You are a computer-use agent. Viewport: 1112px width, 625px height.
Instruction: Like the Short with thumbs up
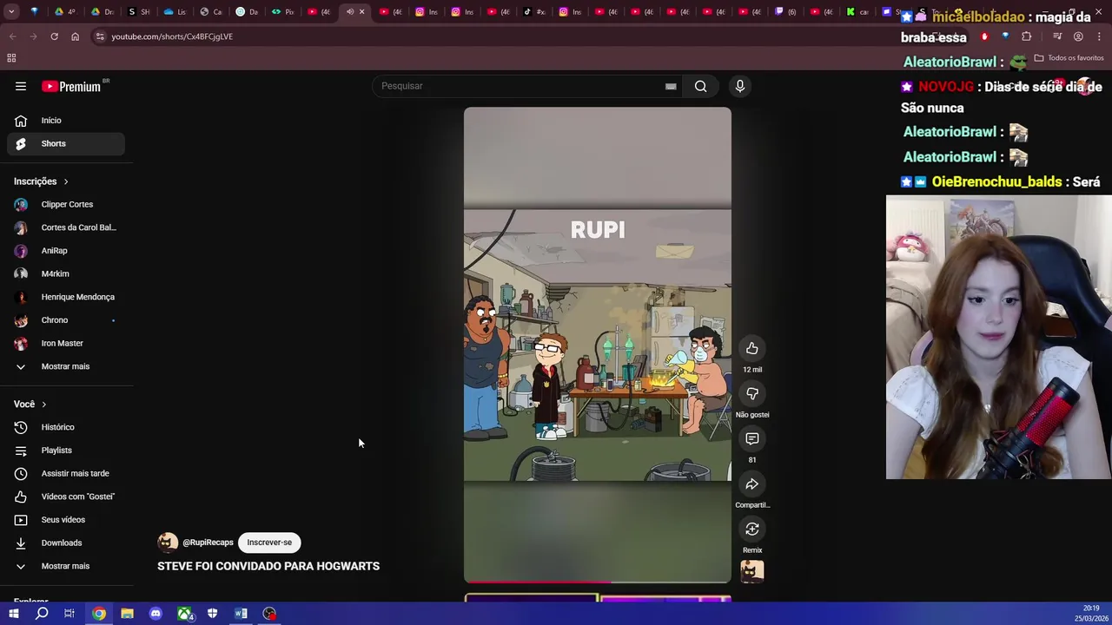pyautogui.click(x=752, y=348)
